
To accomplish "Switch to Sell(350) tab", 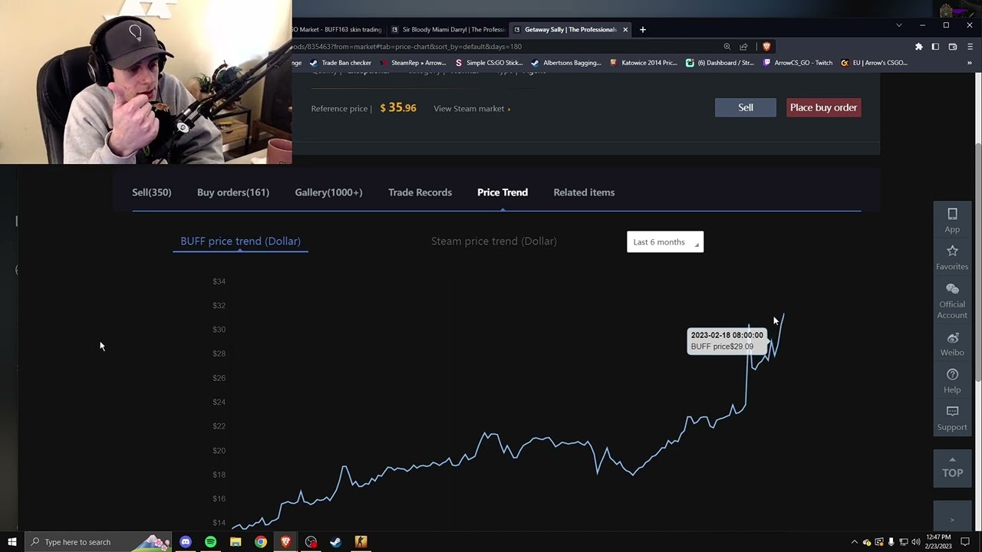I will click(152, 192).
